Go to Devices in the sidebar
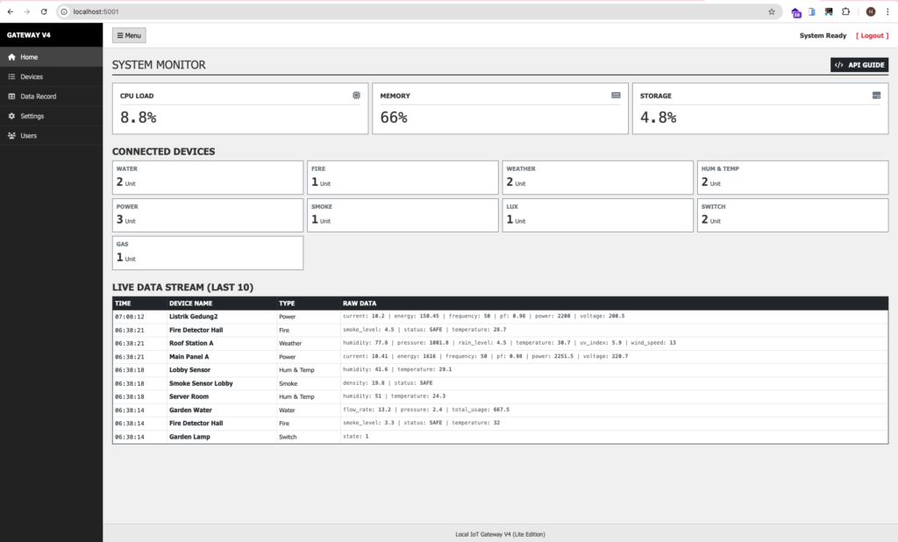 [32, 77]
